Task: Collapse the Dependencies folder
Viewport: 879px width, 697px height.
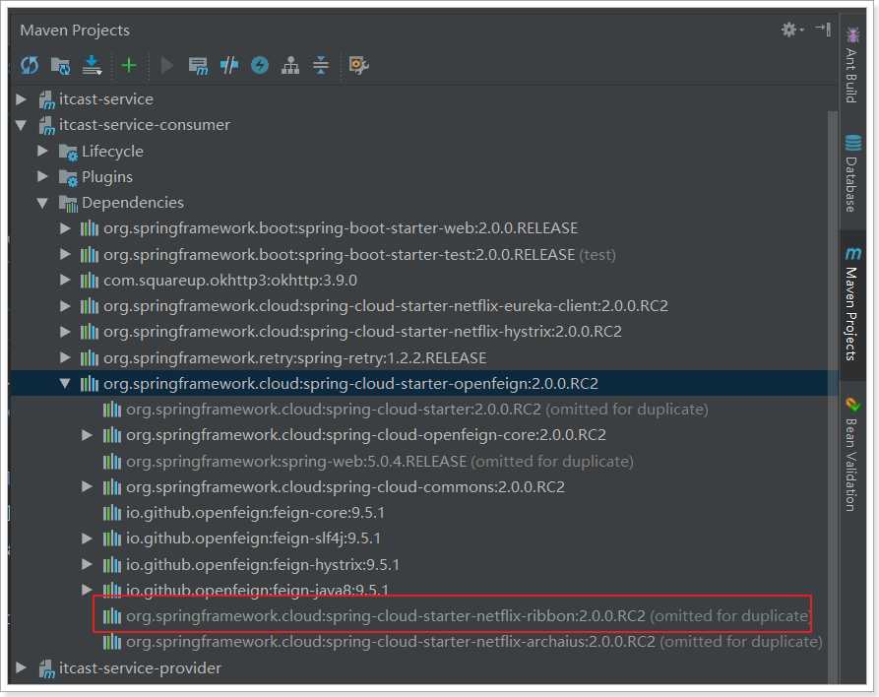Action: coord(42,203)
